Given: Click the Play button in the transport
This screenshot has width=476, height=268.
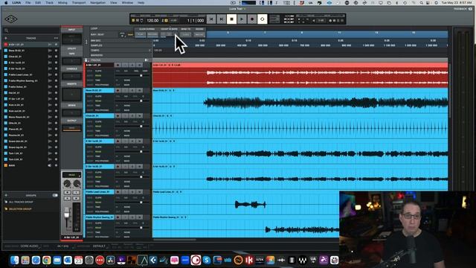Looking at the screenshot, I should tap(242, 19).
